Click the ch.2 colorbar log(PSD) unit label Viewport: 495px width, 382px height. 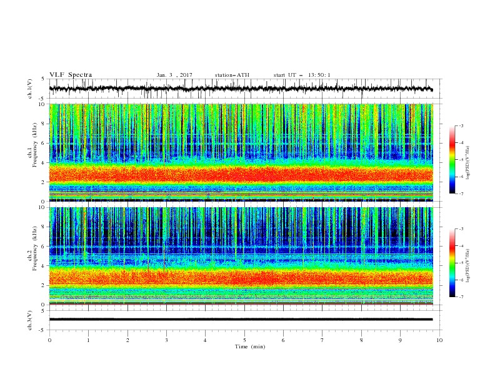click(467, 265)
